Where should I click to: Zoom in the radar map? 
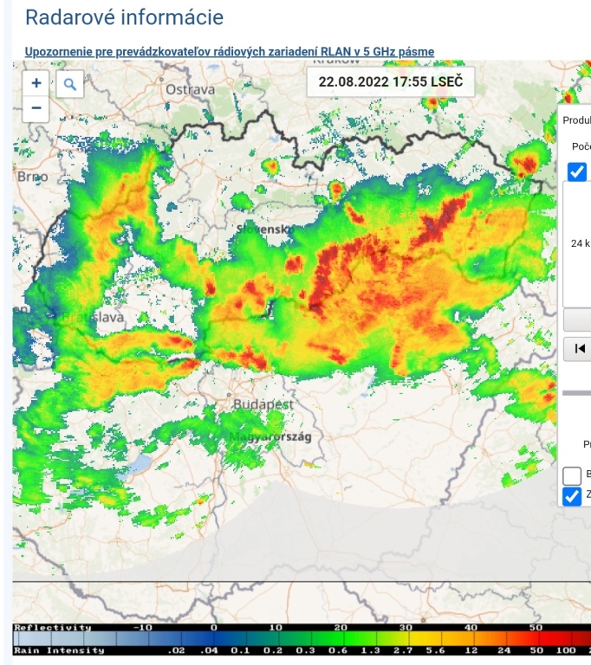click(36, 83)
